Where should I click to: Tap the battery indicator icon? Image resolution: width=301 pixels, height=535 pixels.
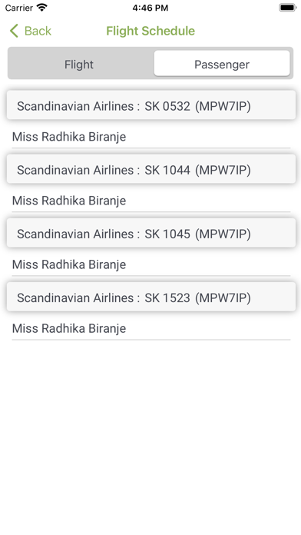287,8
